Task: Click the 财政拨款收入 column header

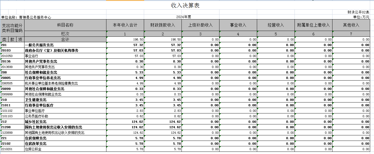Action: point(163,25)
